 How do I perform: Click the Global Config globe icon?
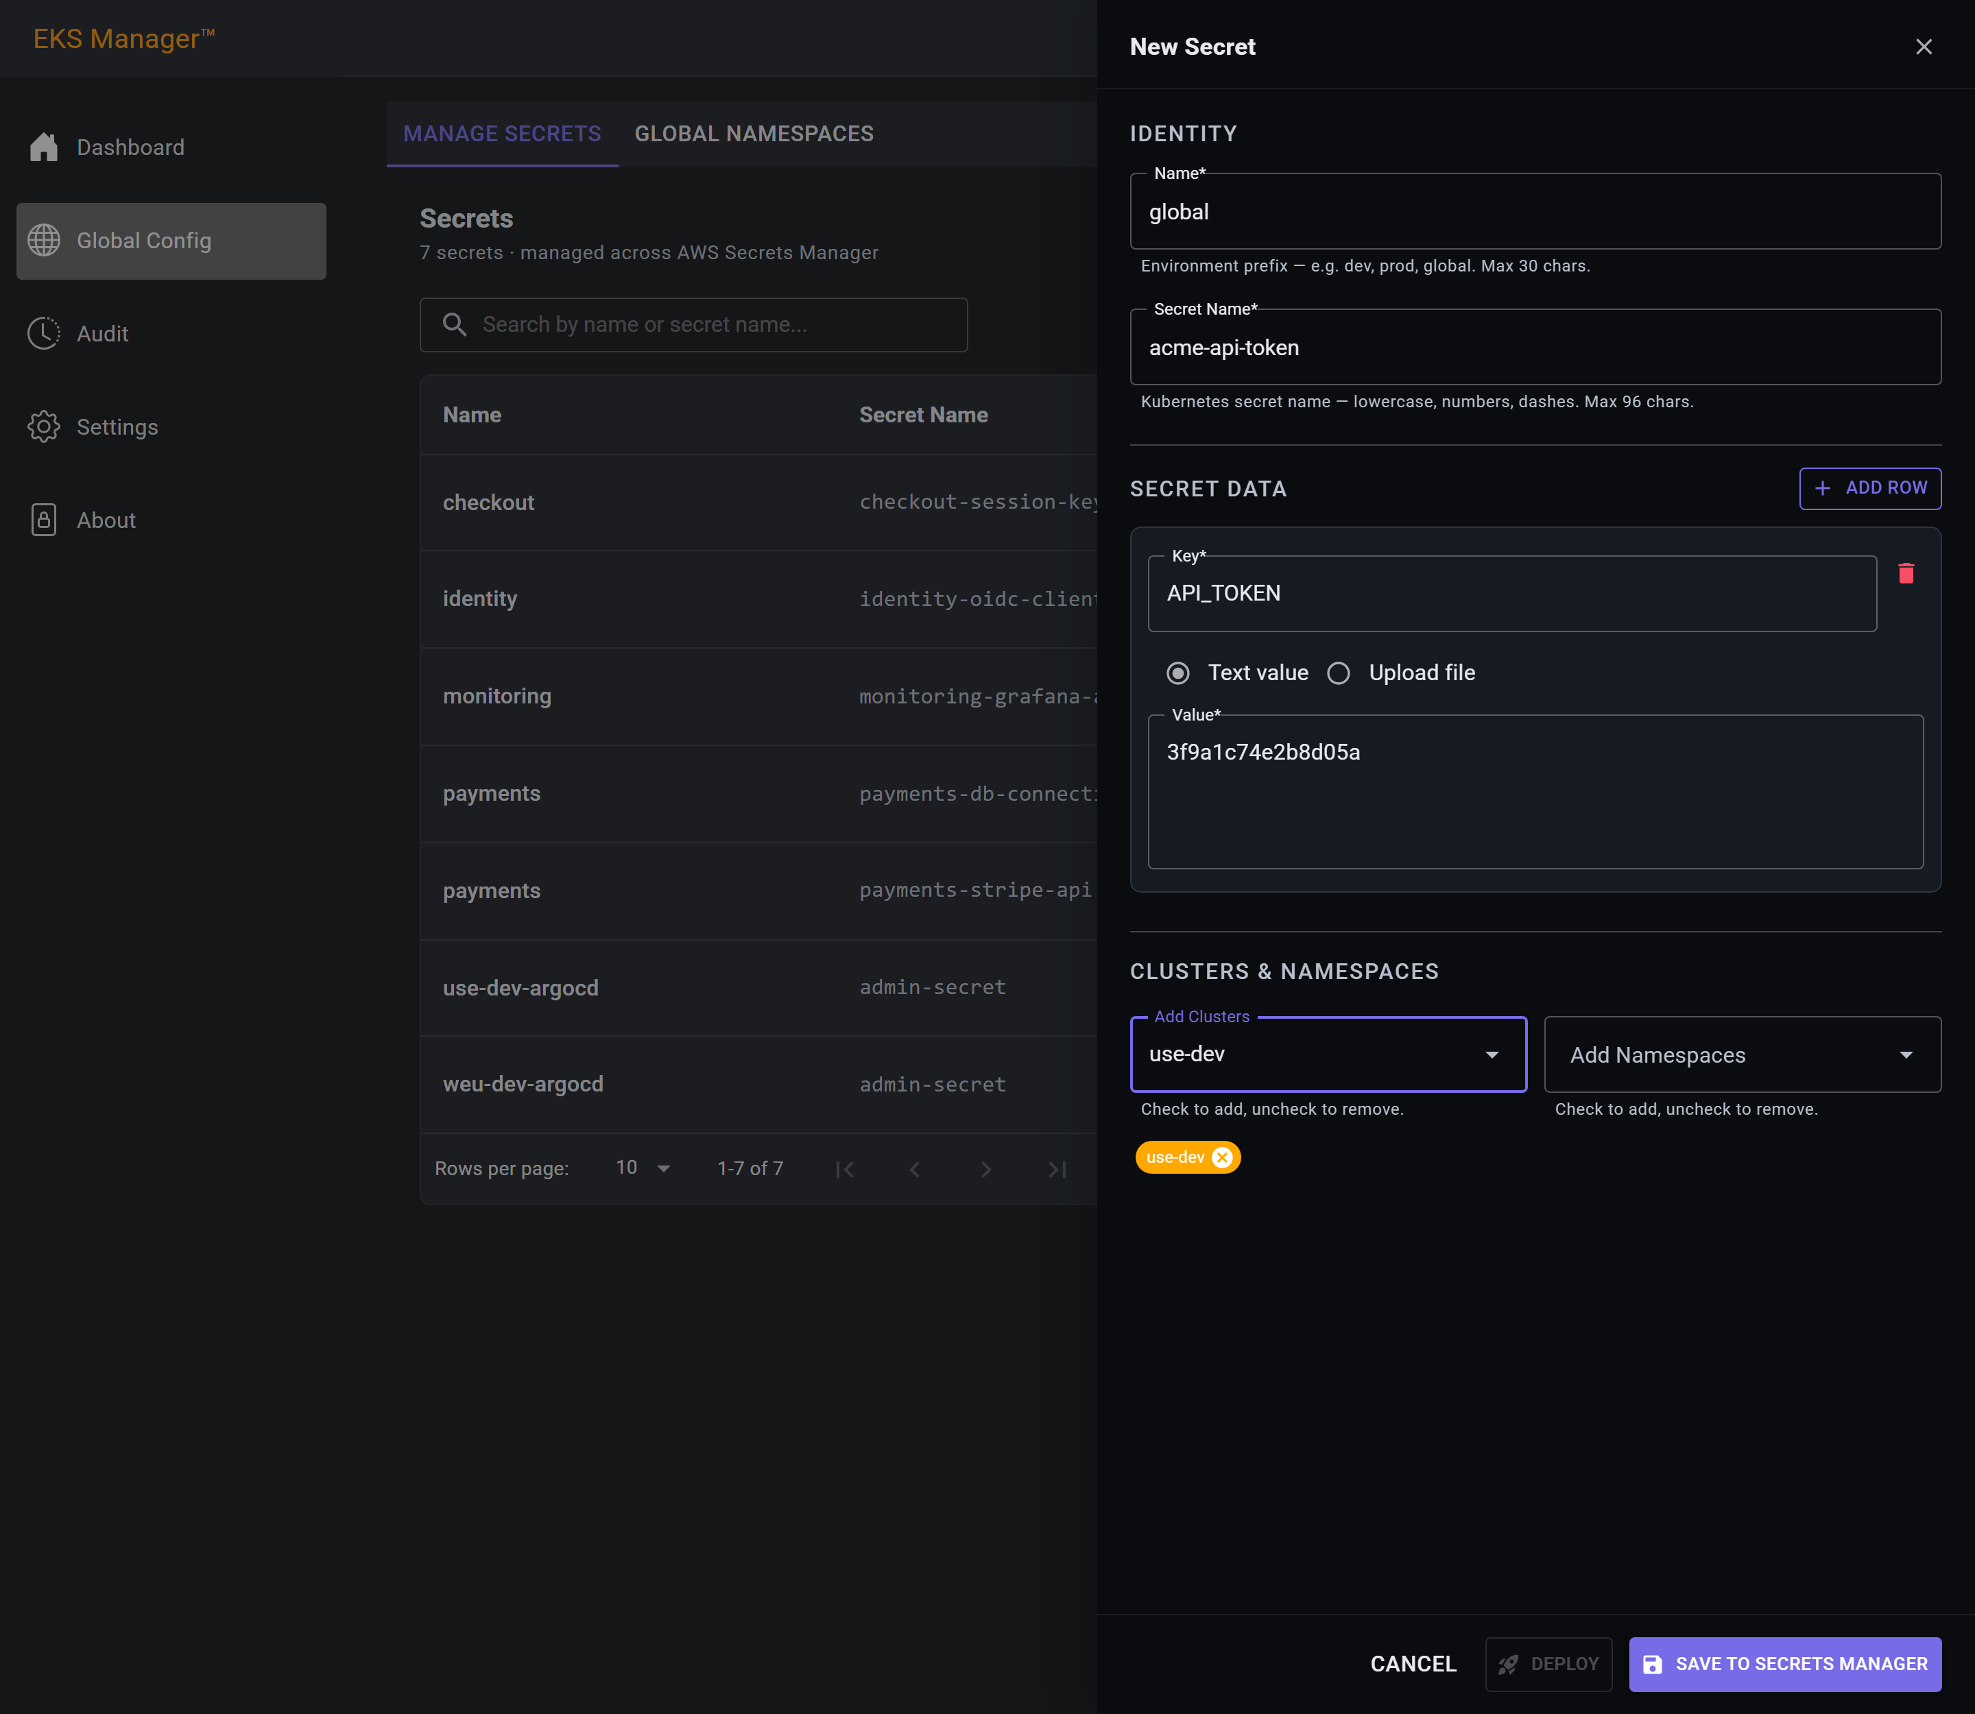(x=44, y=240)
